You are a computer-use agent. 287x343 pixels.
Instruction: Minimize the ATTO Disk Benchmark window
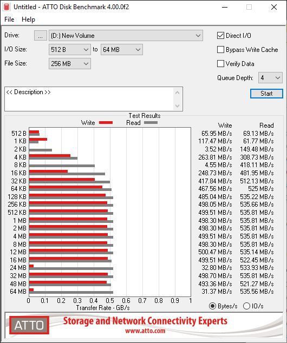click(x=225, y=7)
